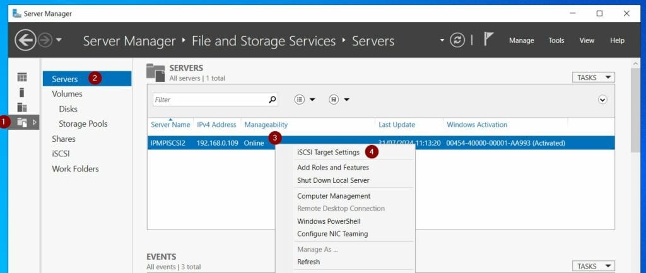Select Disks in navigation pane
646x273 pixels.
[x=68, y=109]
